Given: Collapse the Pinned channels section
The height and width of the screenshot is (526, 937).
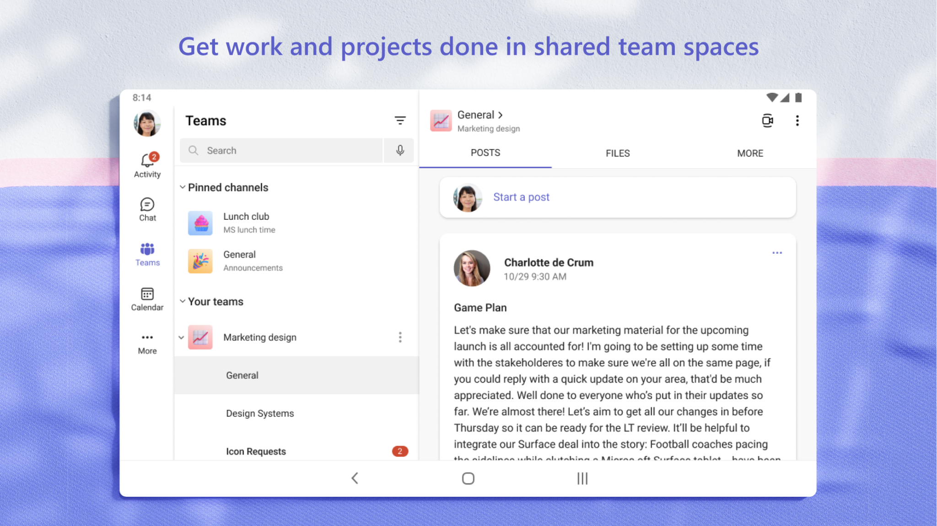Looking at the screenshot, I should [x=182, y=187].
